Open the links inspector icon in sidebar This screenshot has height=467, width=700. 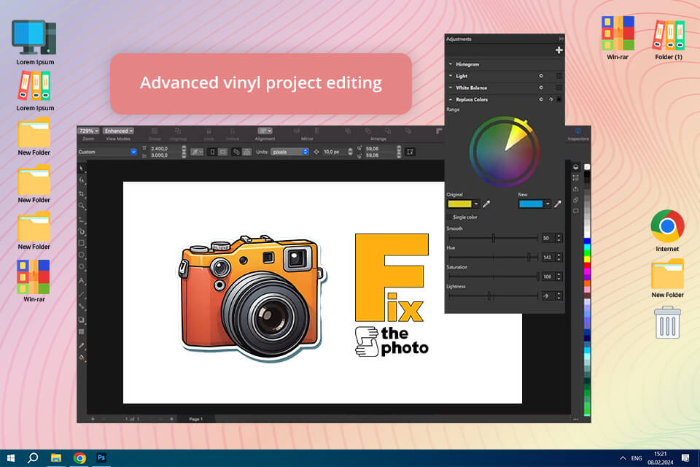click(576, 200)
